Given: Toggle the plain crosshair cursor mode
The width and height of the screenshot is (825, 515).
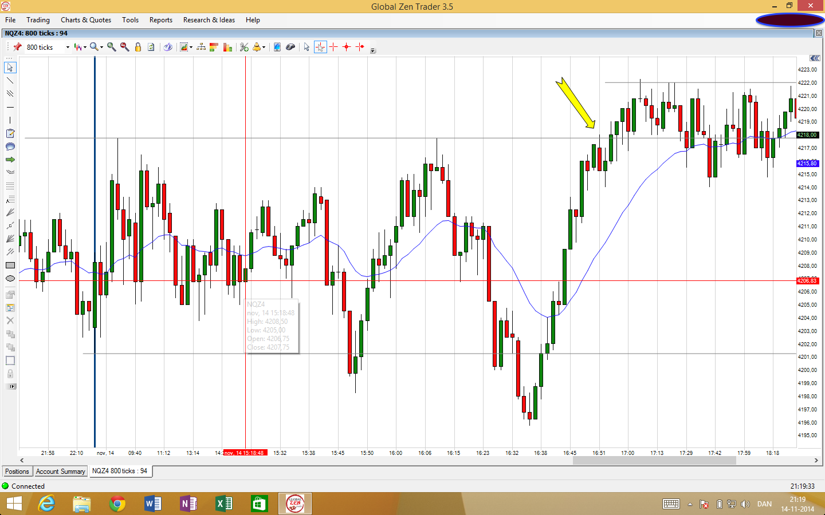Looking at the screenshot, I should coord(333,47).
